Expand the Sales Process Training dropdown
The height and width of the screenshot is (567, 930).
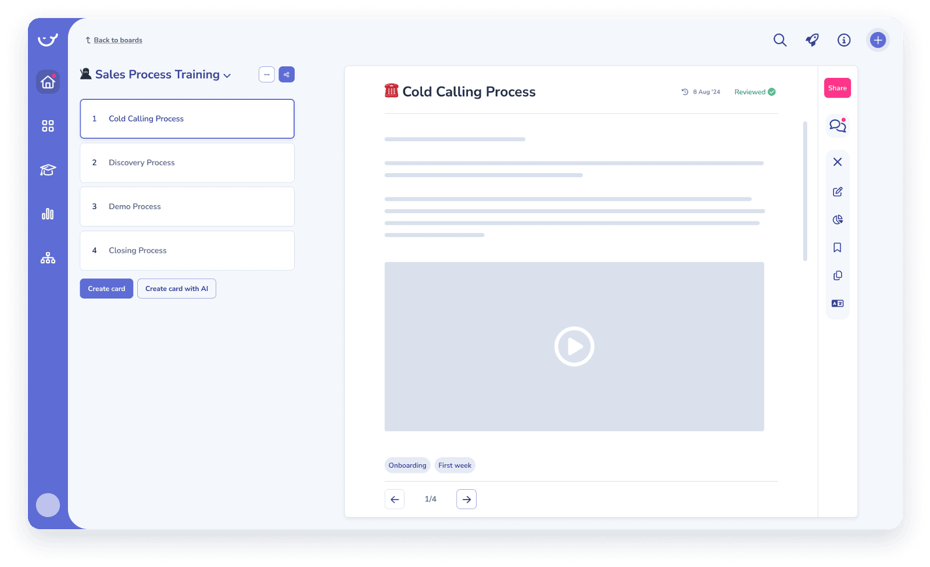227,76
